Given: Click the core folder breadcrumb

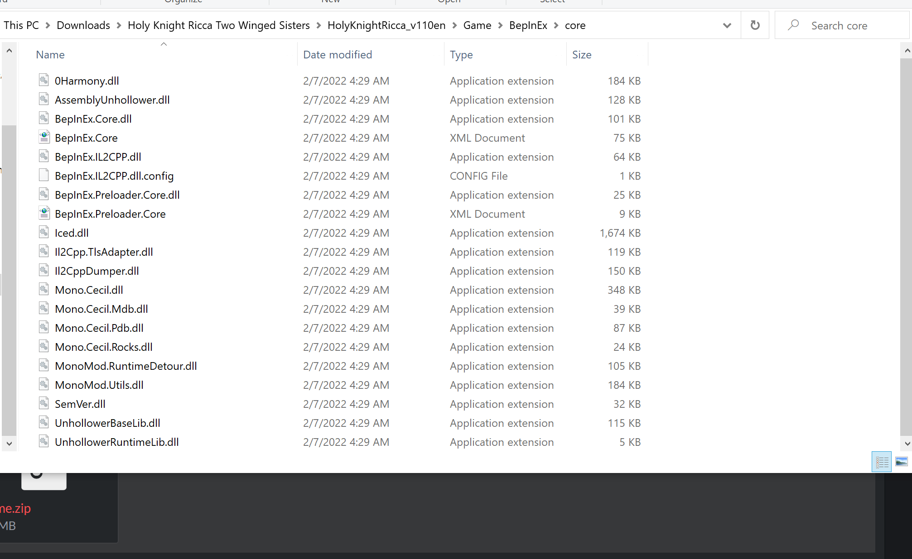Looking at the screenshot, I should (575, 25).
